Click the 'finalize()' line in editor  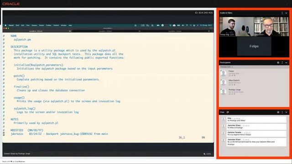(21, 87)
